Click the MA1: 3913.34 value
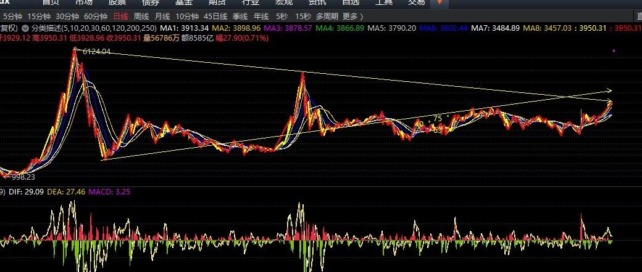Screen dimensions: 642x272 184,28
